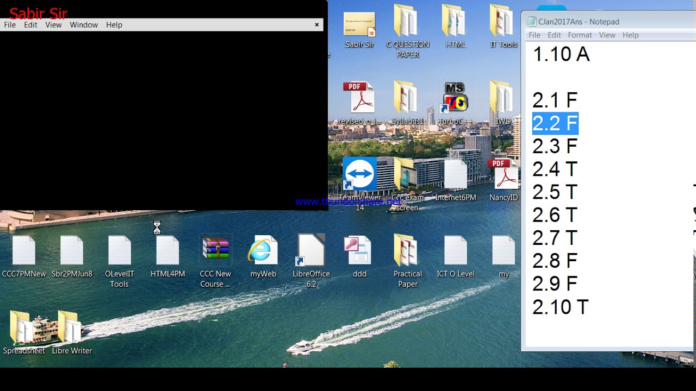
Task: Open the Sbr2PMJun8 file
Action: (x=72, y=256)
